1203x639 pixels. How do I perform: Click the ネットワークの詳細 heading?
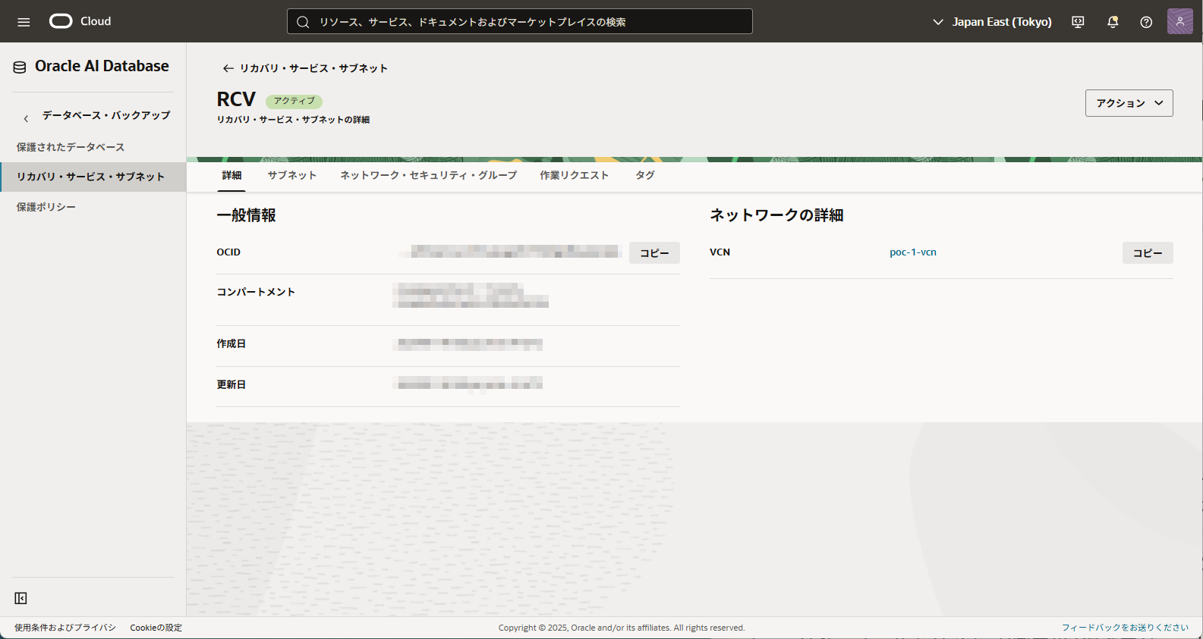coord(776,215)
